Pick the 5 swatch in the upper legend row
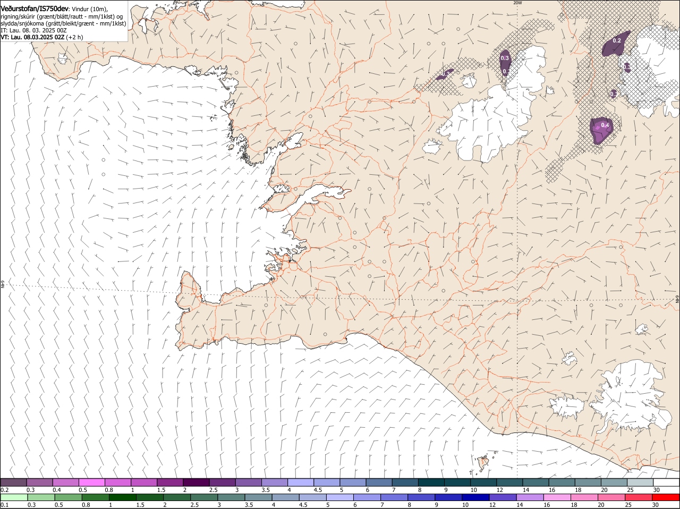 point(353,482)
